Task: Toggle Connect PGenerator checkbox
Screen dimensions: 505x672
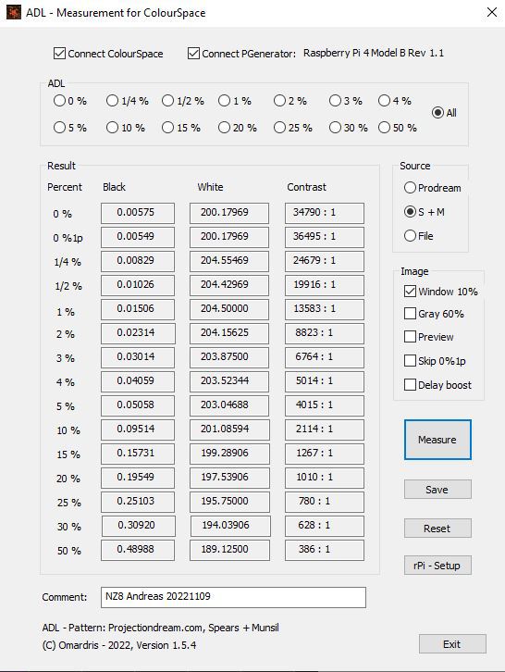Action: coord(193,54)
